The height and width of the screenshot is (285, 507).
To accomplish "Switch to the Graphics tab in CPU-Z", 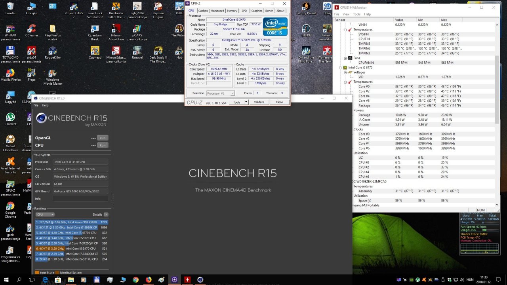I will point(257,11).
